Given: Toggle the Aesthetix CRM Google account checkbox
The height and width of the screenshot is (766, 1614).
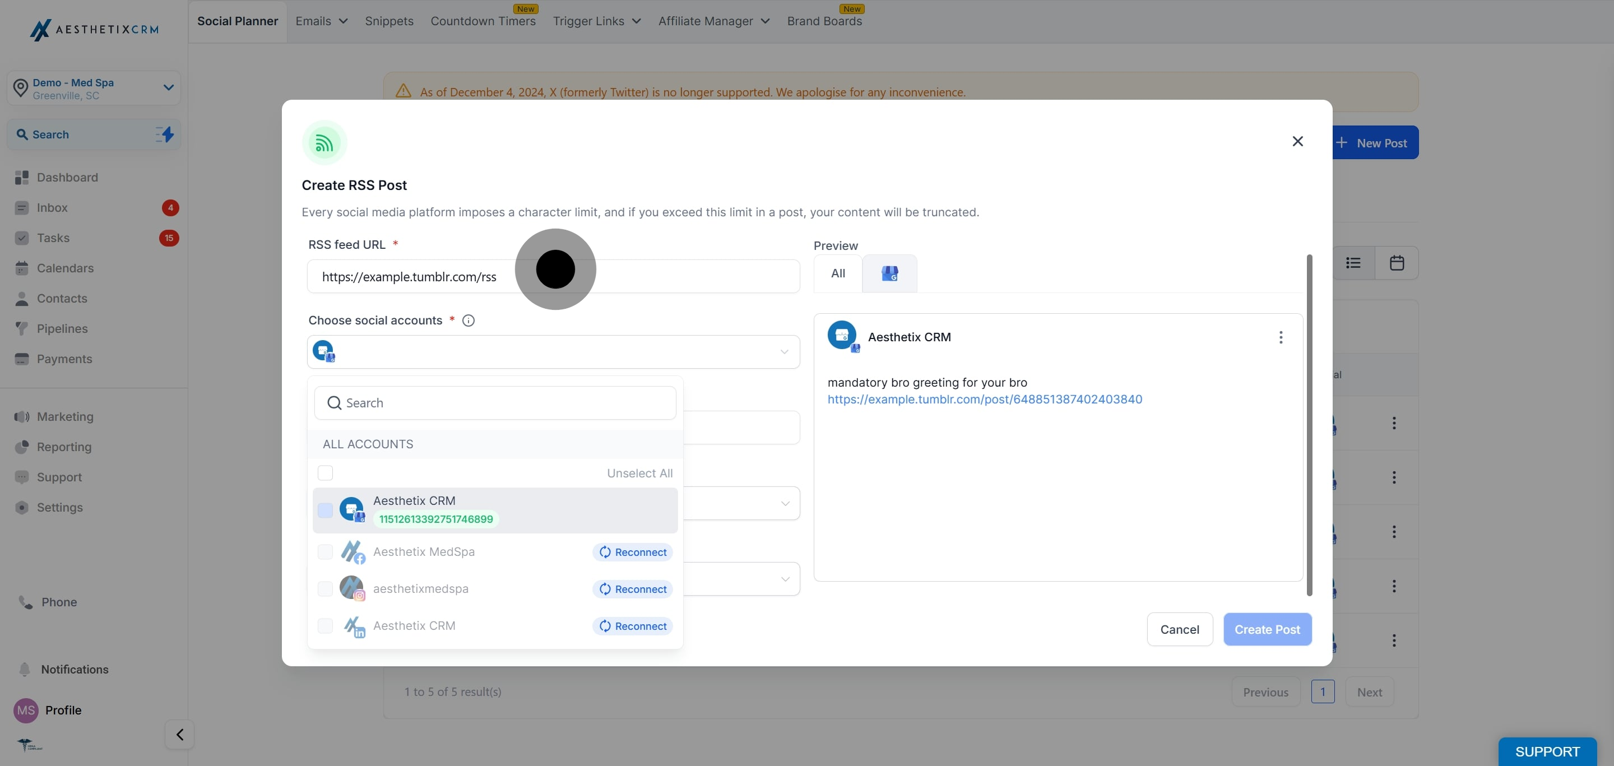Looking at the screenshot, I should click(325, 510).
